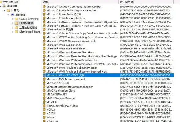The image size is (180, 122).
Task: Click the 我的电脑 computer icon in tree
Action: [x=12, y=15]
